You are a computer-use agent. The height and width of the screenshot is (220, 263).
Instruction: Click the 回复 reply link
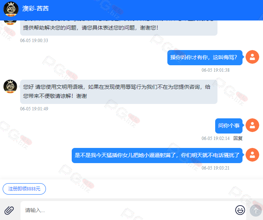click(238, 138)
